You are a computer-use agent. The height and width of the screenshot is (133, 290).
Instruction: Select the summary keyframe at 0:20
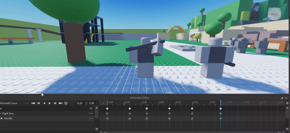(x=221, y=109)
